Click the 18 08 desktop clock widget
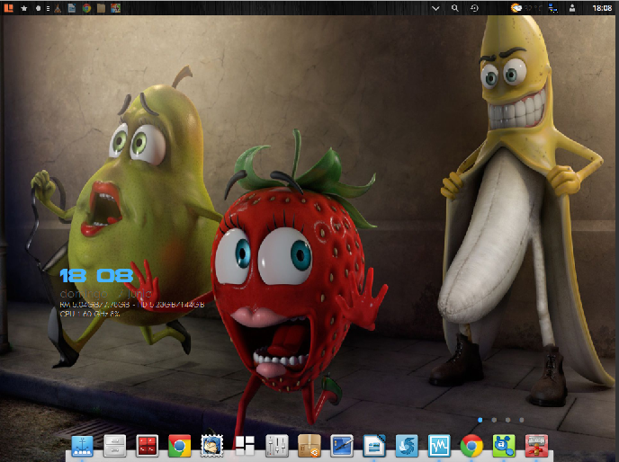 pos(96,275)
